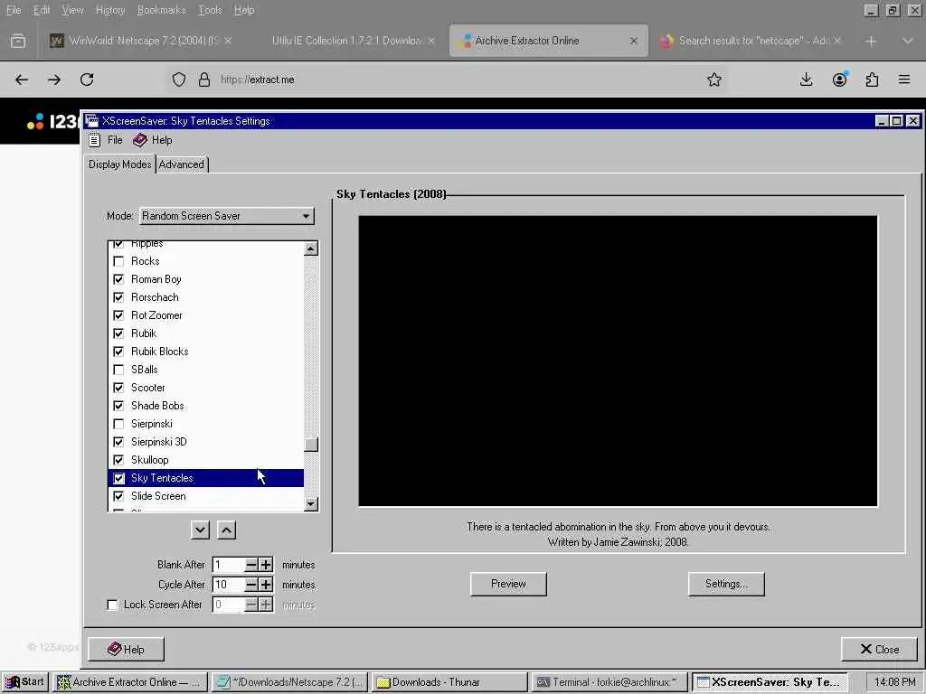Open the browser account icon
Viewport: 926px width, 694px height.
(x=839, y=80)
